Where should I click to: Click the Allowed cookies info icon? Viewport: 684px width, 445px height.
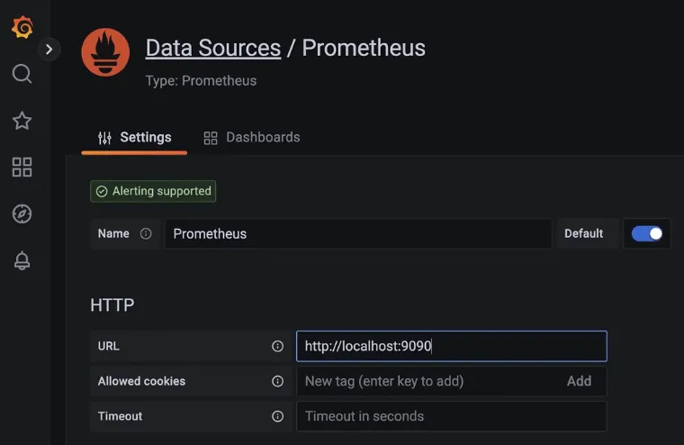coord(277,381)
